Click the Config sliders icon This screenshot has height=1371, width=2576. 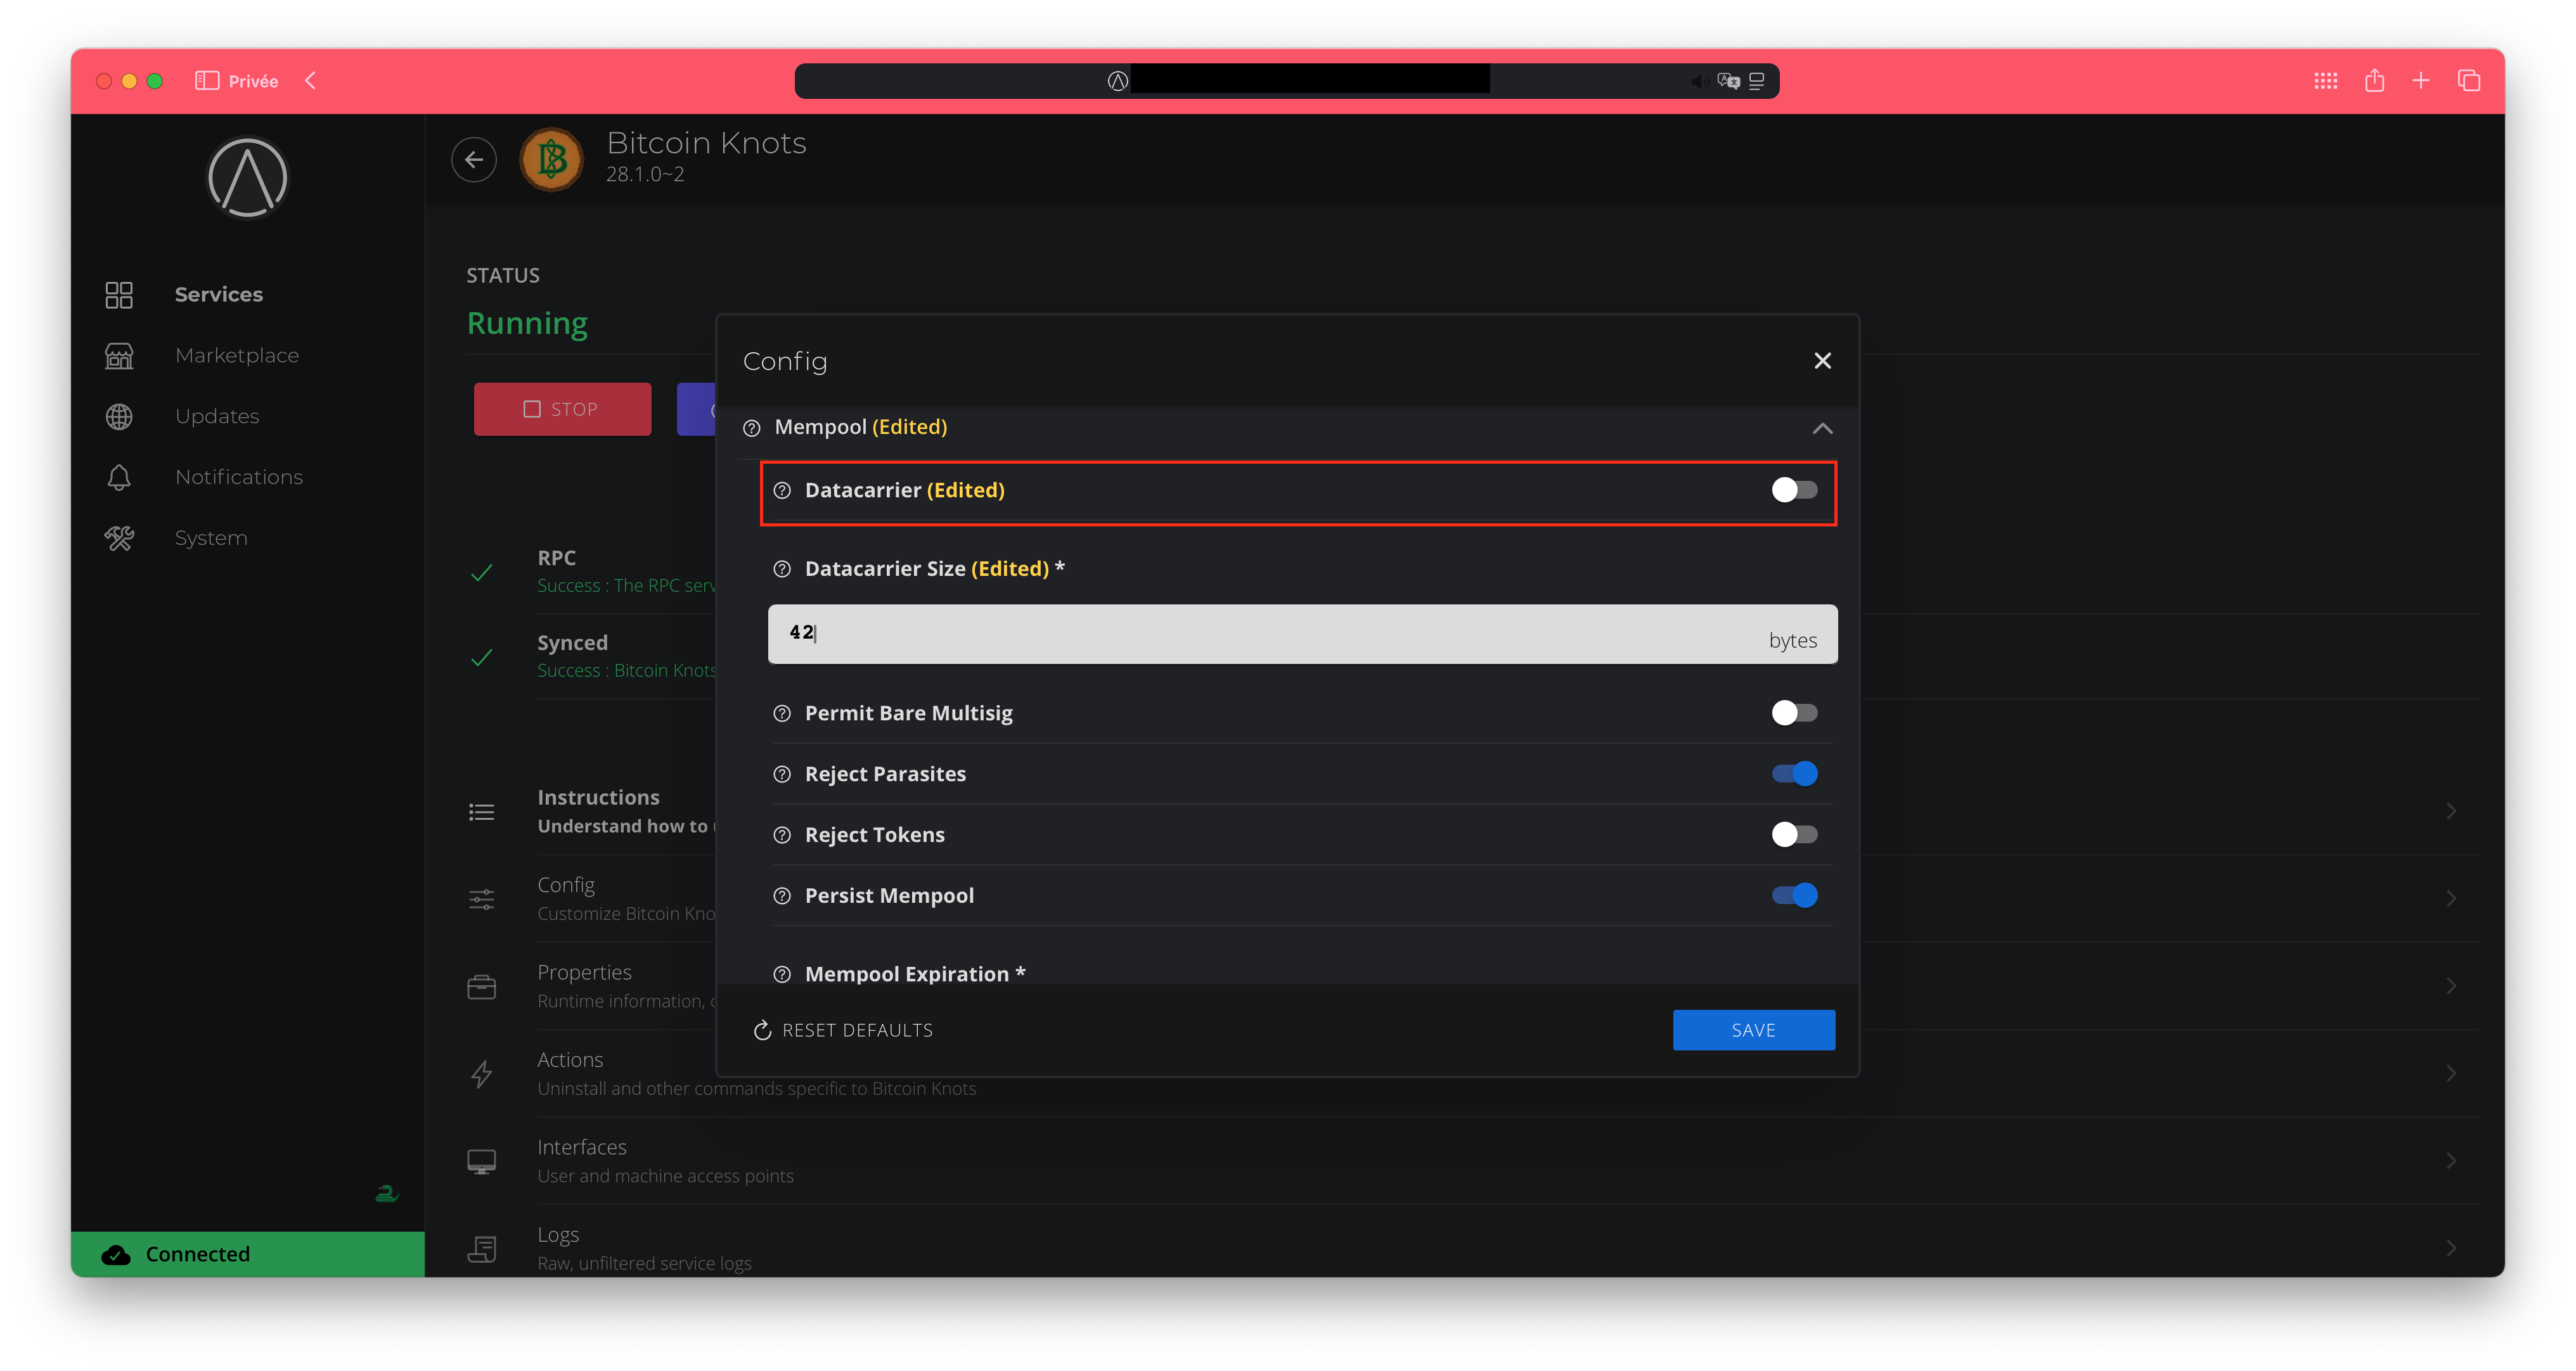[482, 900]
